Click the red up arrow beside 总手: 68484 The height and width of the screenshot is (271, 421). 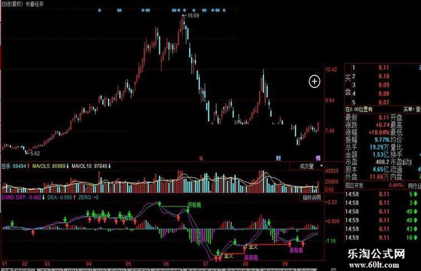click(x=28, y=166)
